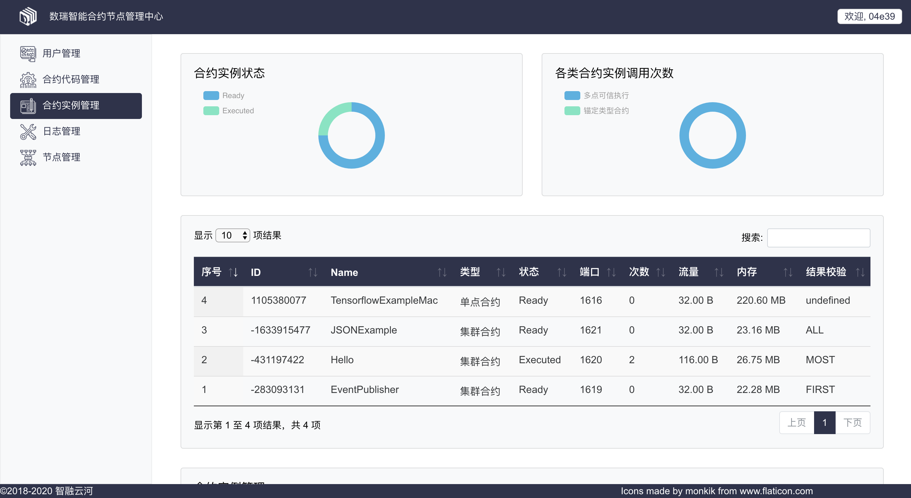The height and width of the screenshot is (498, 911).
Task: Open 节点管理 menu item
Action: 61,158
